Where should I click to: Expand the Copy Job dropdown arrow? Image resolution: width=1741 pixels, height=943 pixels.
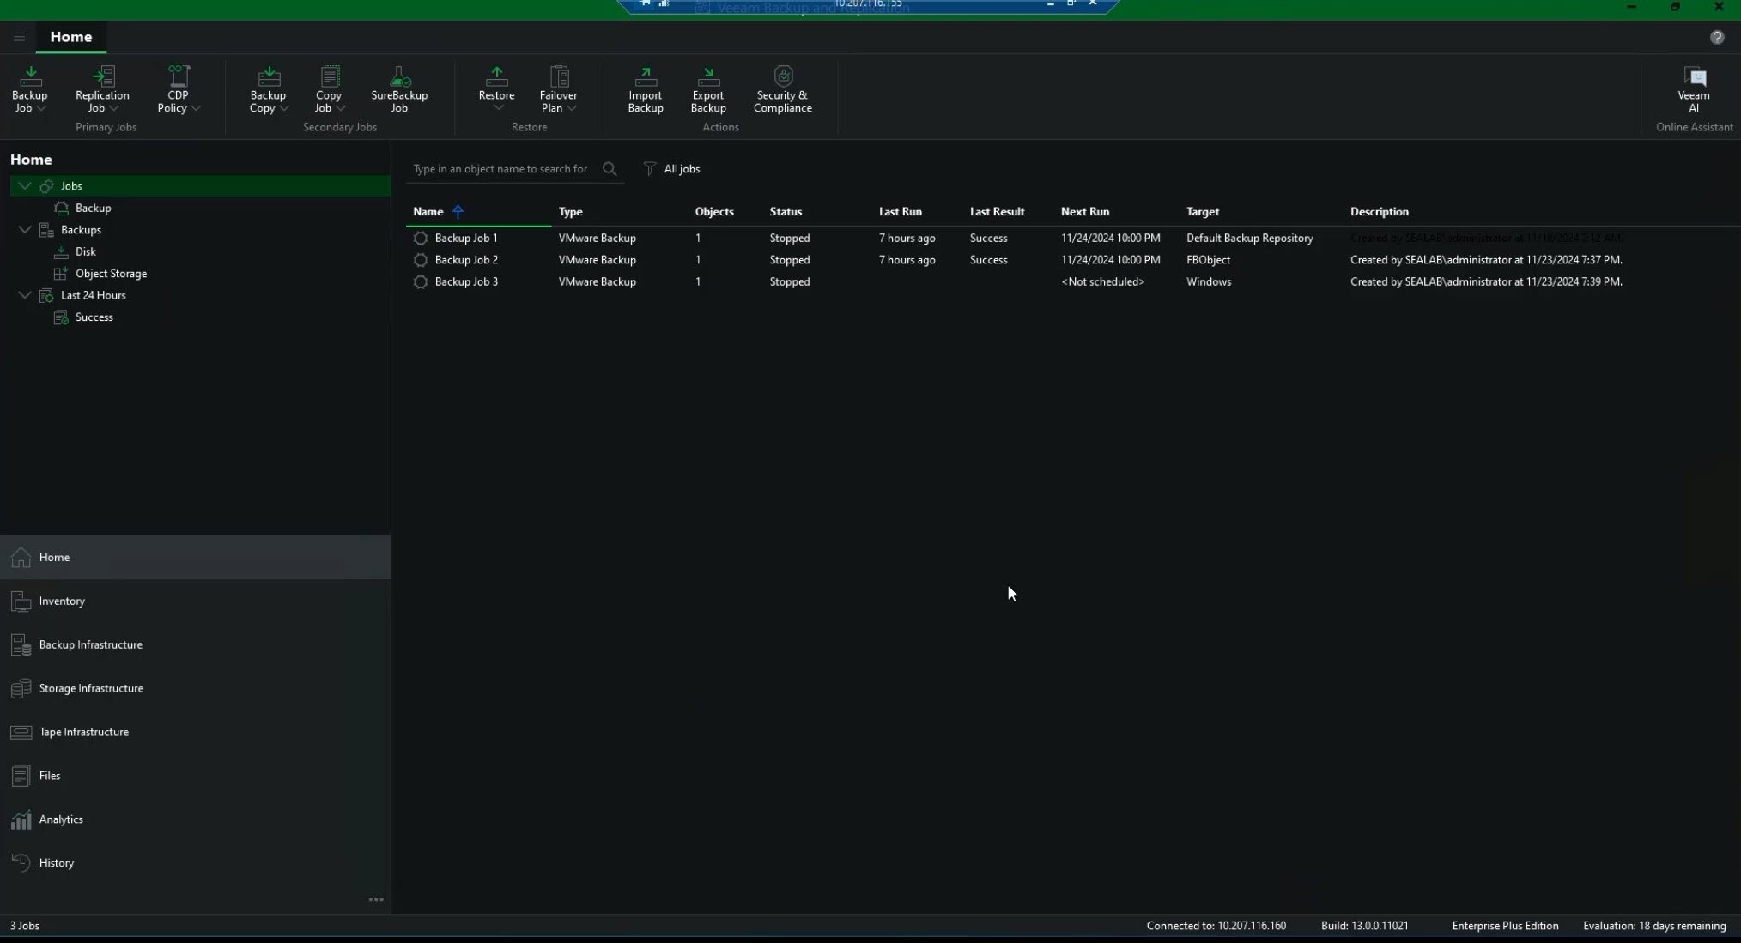[341, 109]
